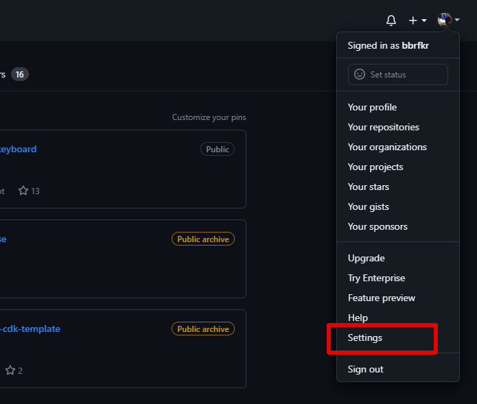Click the star icon with 2 stars
This screenshot has width=477, height=404.
coord(10,370)
